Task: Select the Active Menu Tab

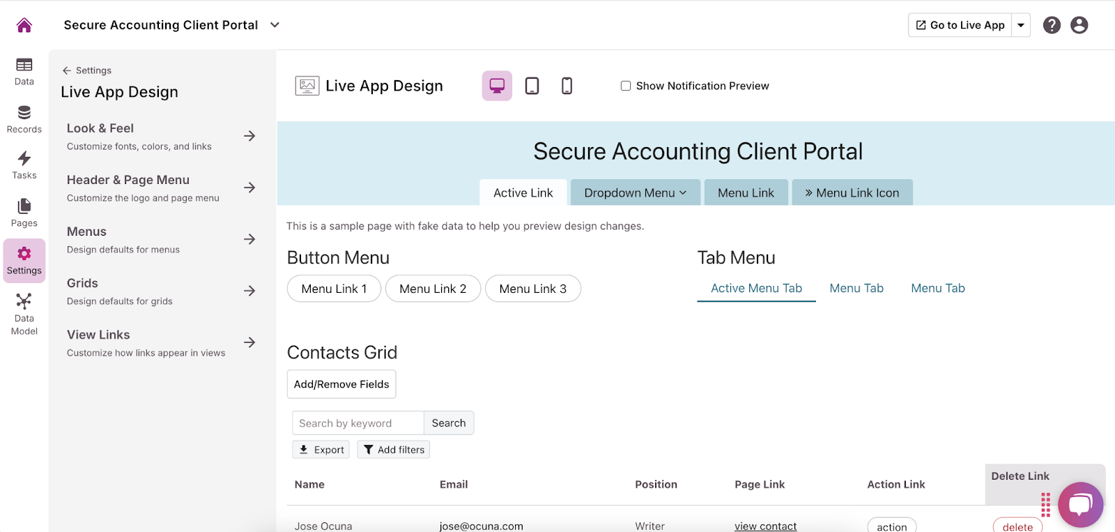Action: pos(756,289)
